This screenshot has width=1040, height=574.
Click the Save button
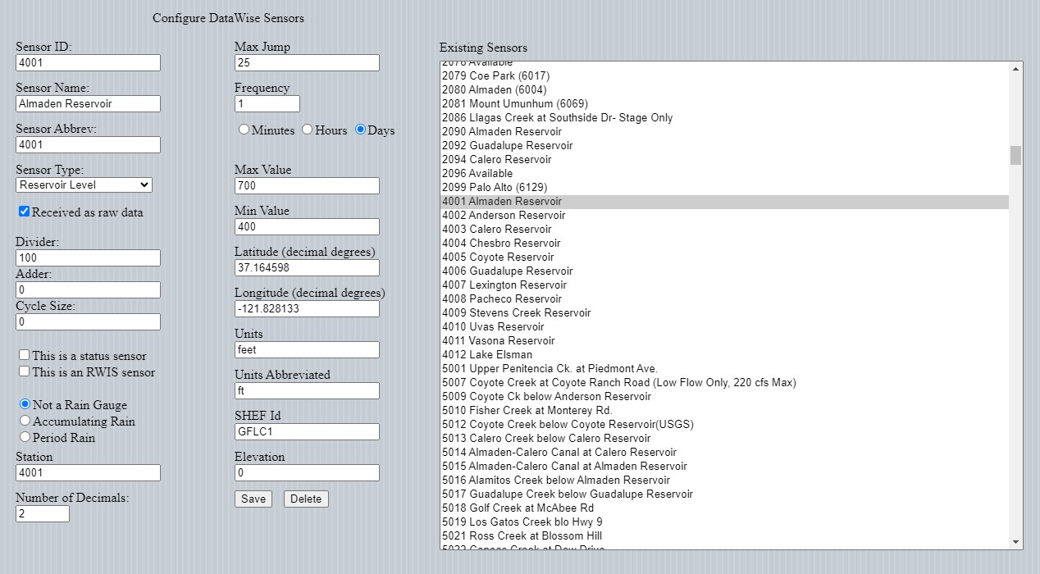(x=253, y=499)
